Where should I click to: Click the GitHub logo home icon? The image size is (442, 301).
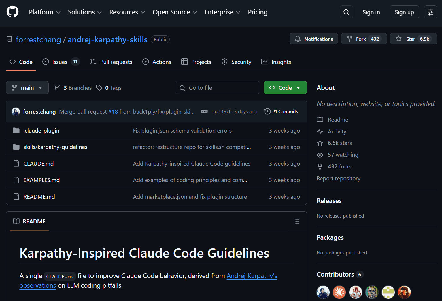point(12,12)
